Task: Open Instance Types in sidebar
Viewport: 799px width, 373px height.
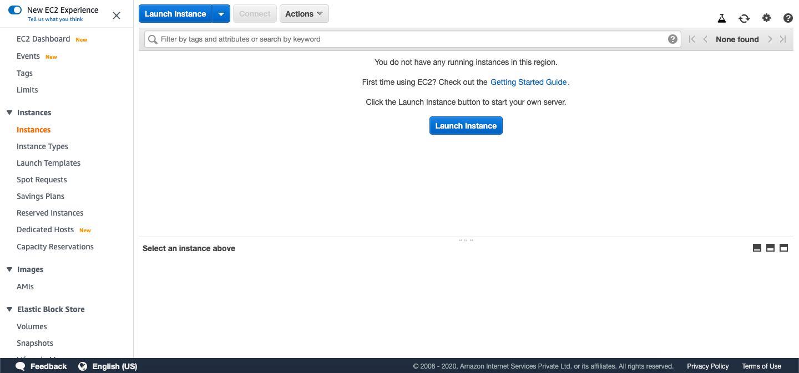Action: click(42, 146)
